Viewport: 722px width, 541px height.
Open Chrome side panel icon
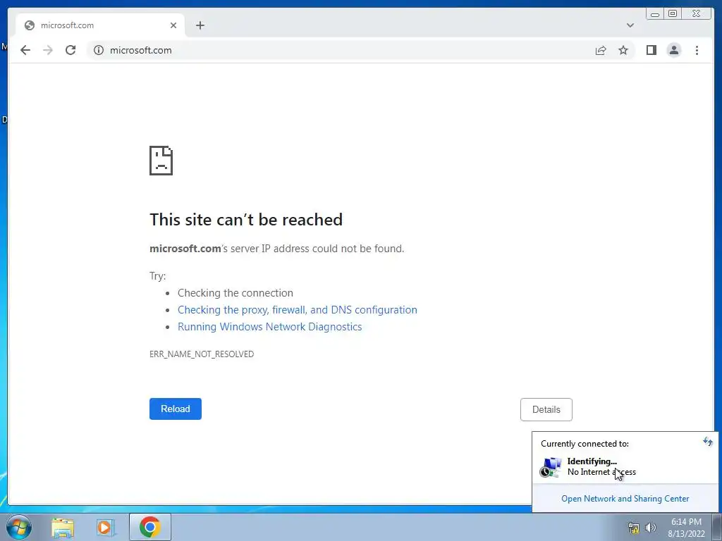[651, 50]
